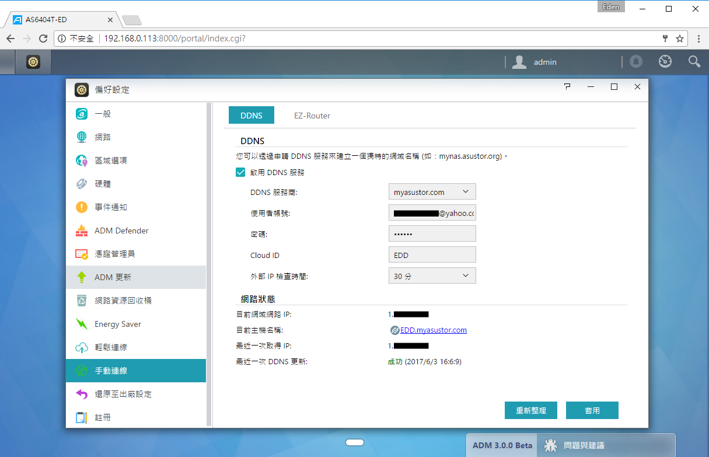Open the DDNS 服務商 myasustor.com dropdown
Viewport: 709px width, 457px height.
coord(432,192)
